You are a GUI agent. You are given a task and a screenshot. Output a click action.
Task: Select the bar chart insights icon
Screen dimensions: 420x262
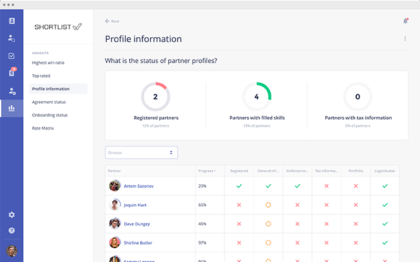(x=11, y=109)
